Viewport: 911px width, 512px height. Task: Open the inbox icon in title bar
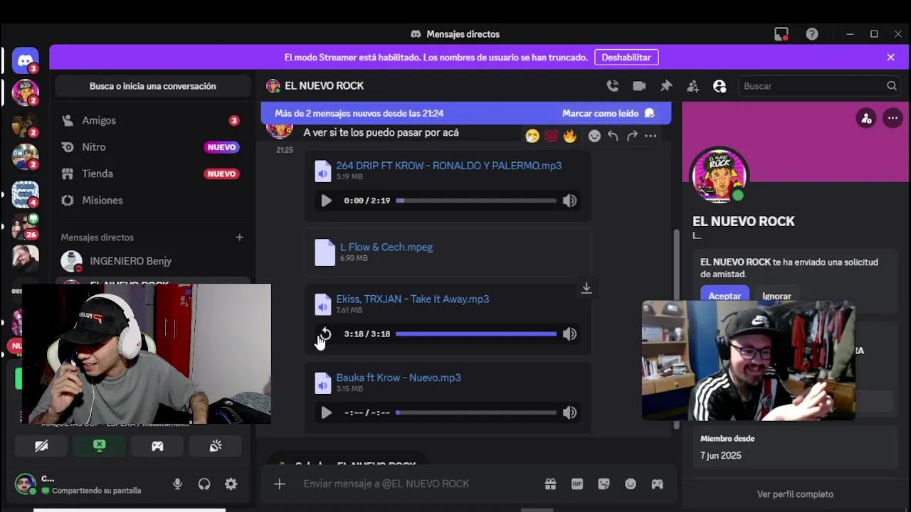pos(781,34)
